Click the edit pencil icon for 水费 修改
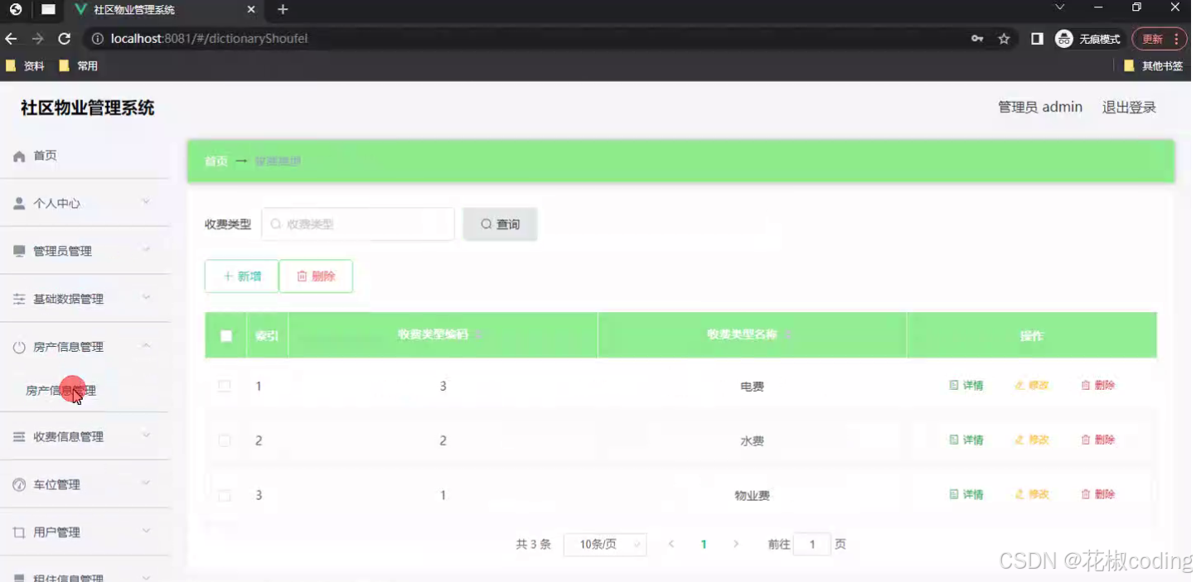 [x=1018, y=440]
